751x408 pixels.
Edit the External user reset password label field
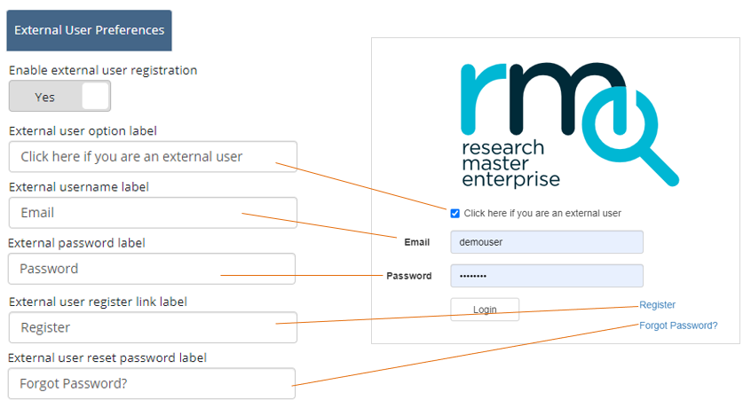152,383
